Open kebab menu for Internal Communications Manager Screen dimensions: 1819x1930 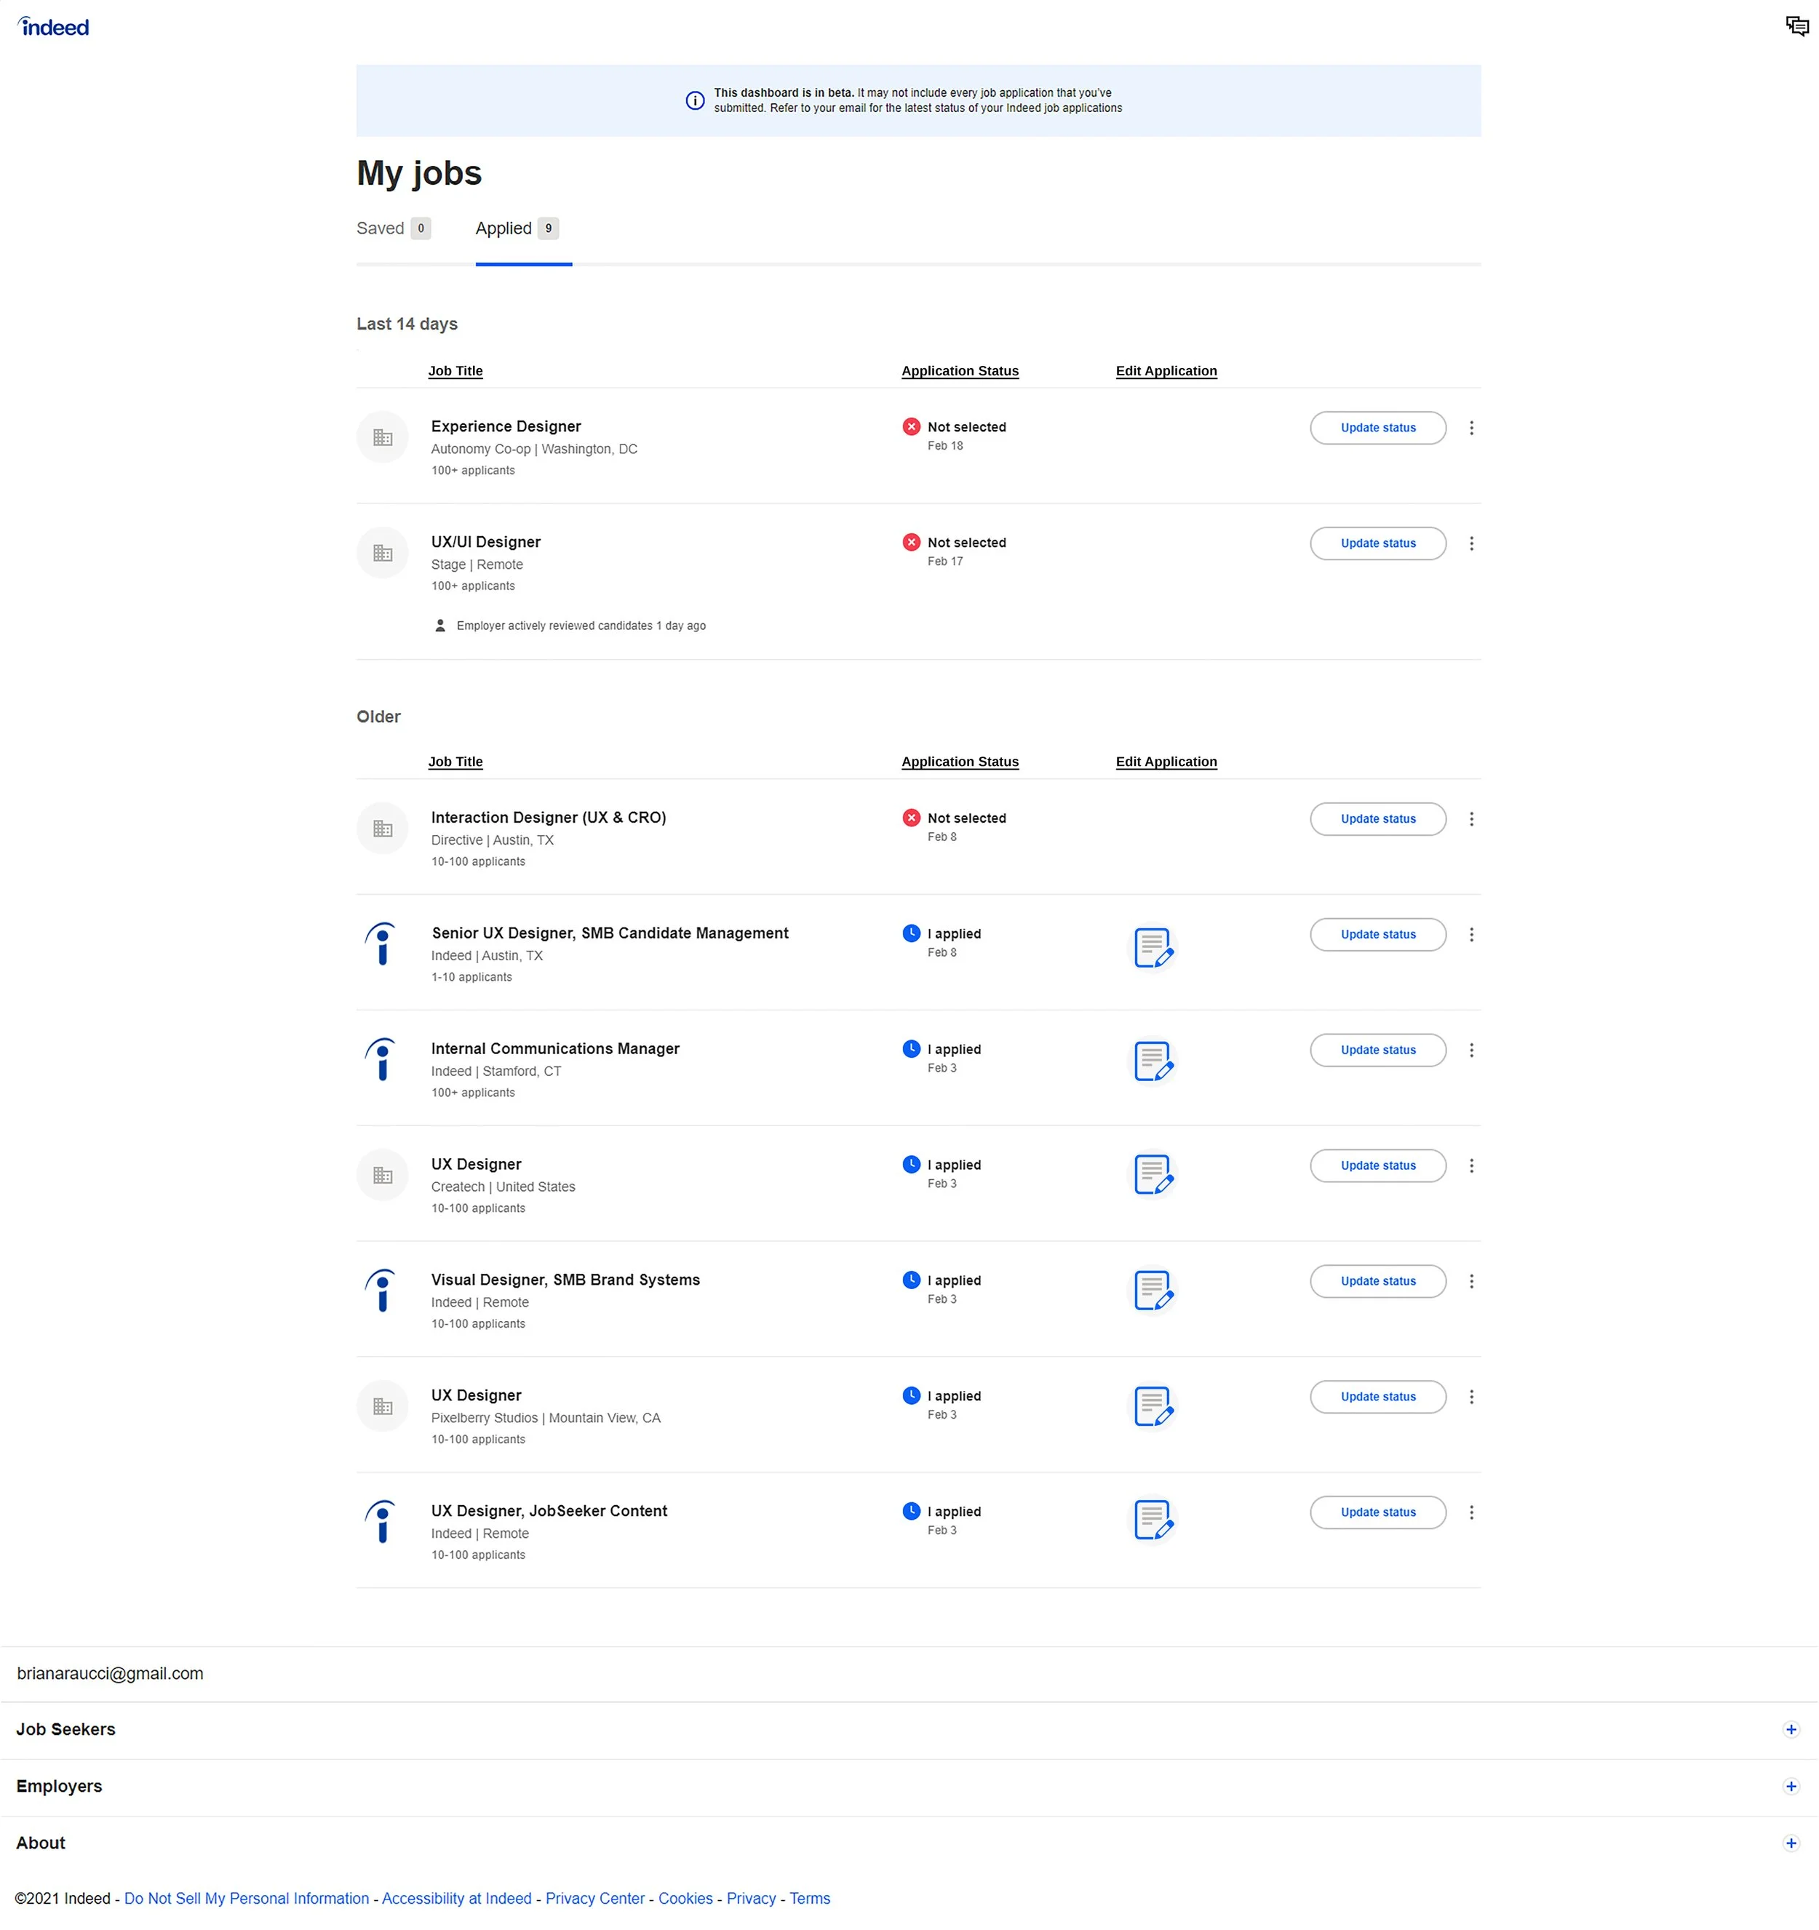pyautogui.click(x=1471, y=1050)
